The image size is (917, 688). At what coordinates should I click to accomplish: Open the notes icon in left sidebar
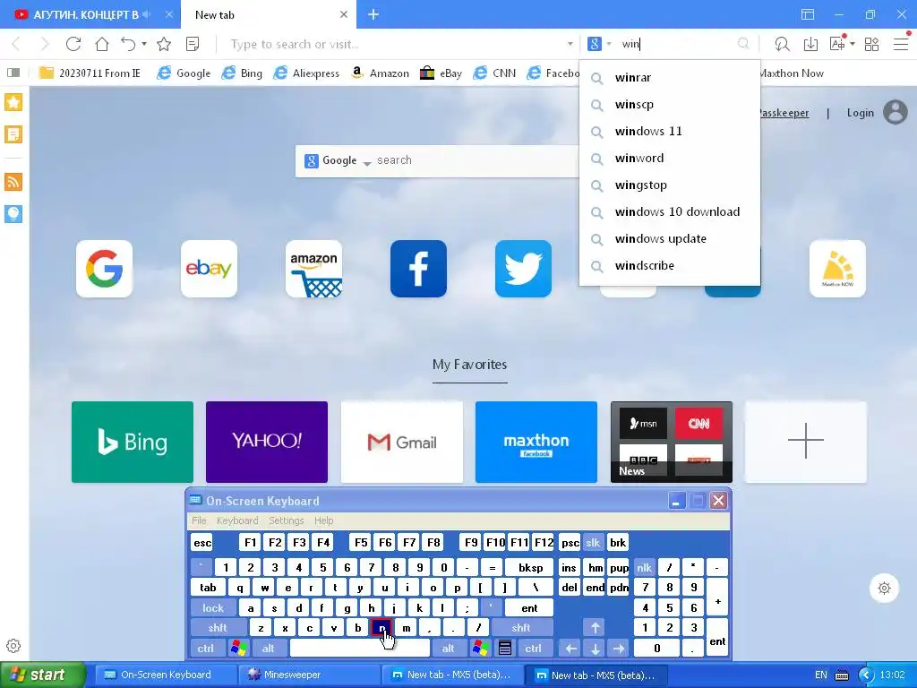pyautogui.click(x=13, y=134)
